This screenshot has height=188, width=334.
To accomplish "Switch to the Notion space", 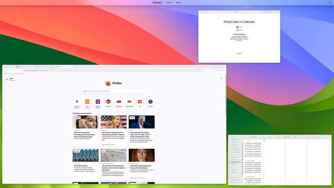I will (169, 3).
